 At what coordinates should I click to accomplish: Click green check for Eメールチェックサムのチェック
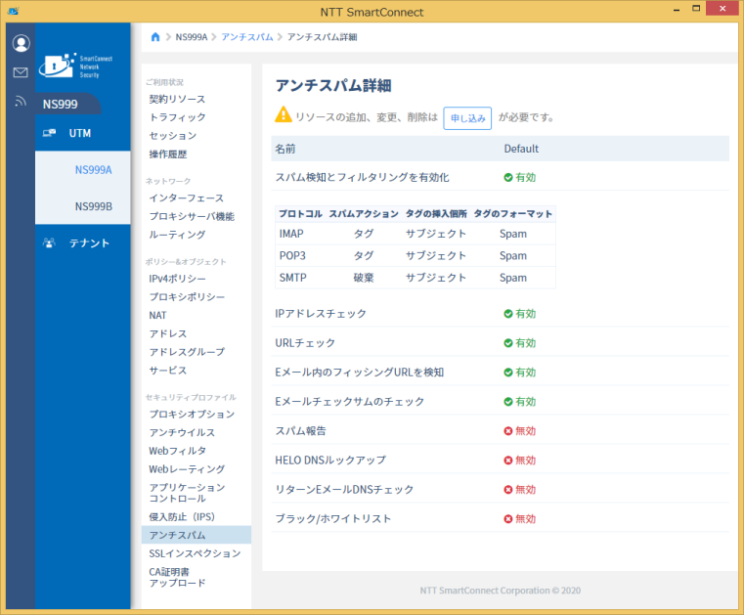pos(507,402)
